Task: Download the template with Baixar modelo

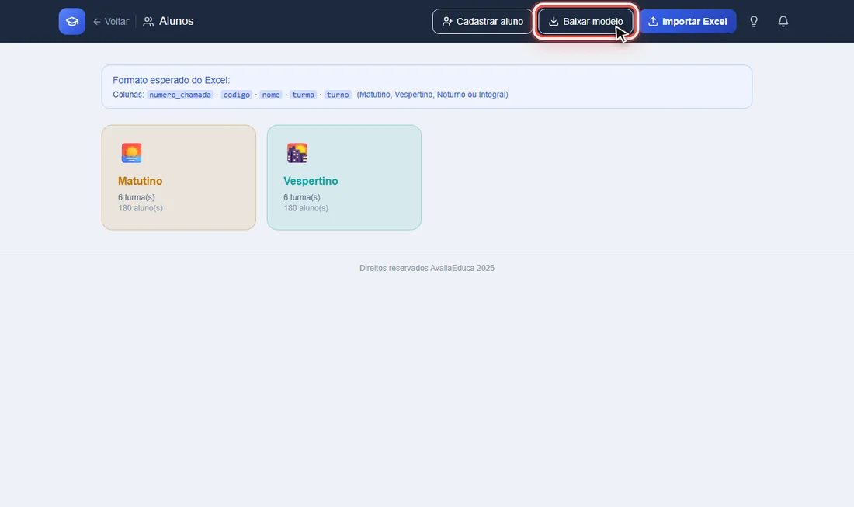Action: (585, 21)
